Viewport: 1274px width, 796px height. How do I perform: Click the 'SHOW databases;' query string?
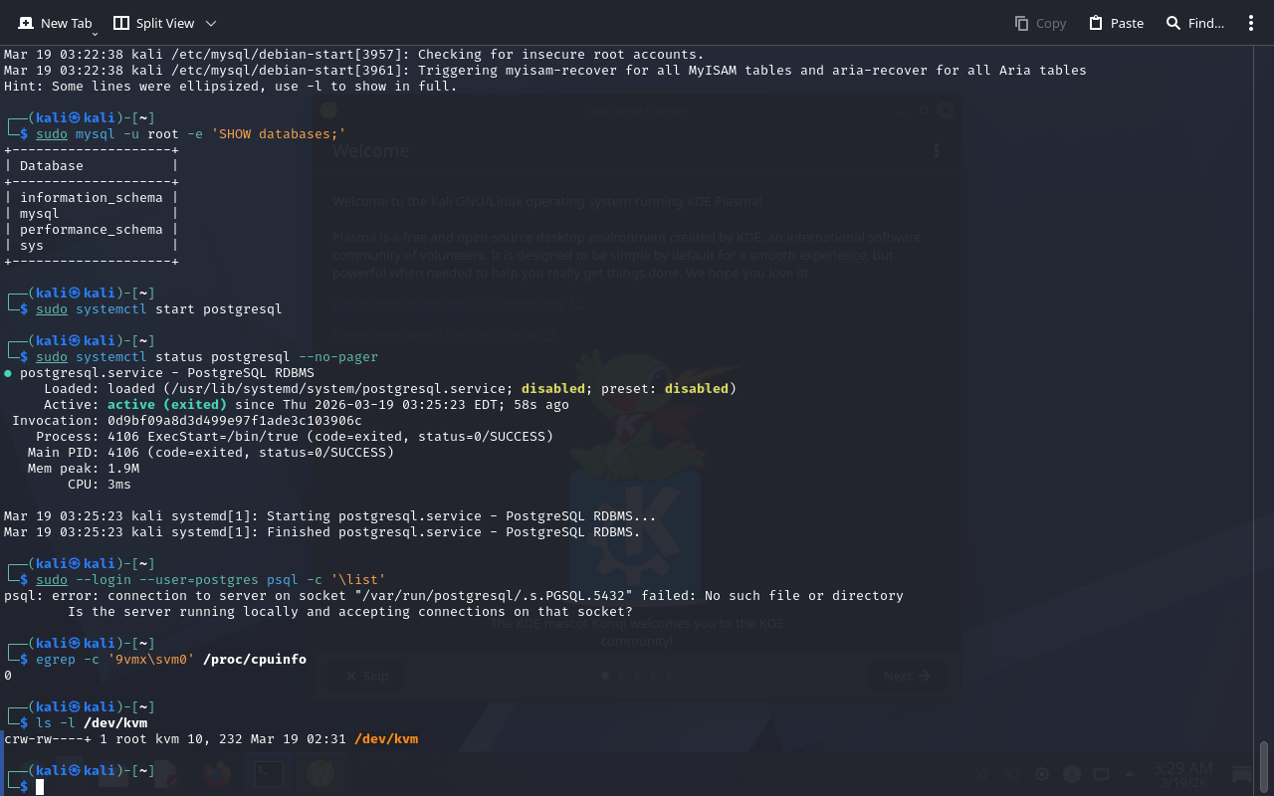pos(278,134)
